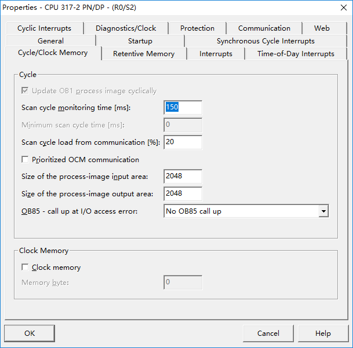Image resolution: width=353 pixels, height=348 pixels.
Task: Open OB85 call up dropdown arrow
Action: point(323,212)
